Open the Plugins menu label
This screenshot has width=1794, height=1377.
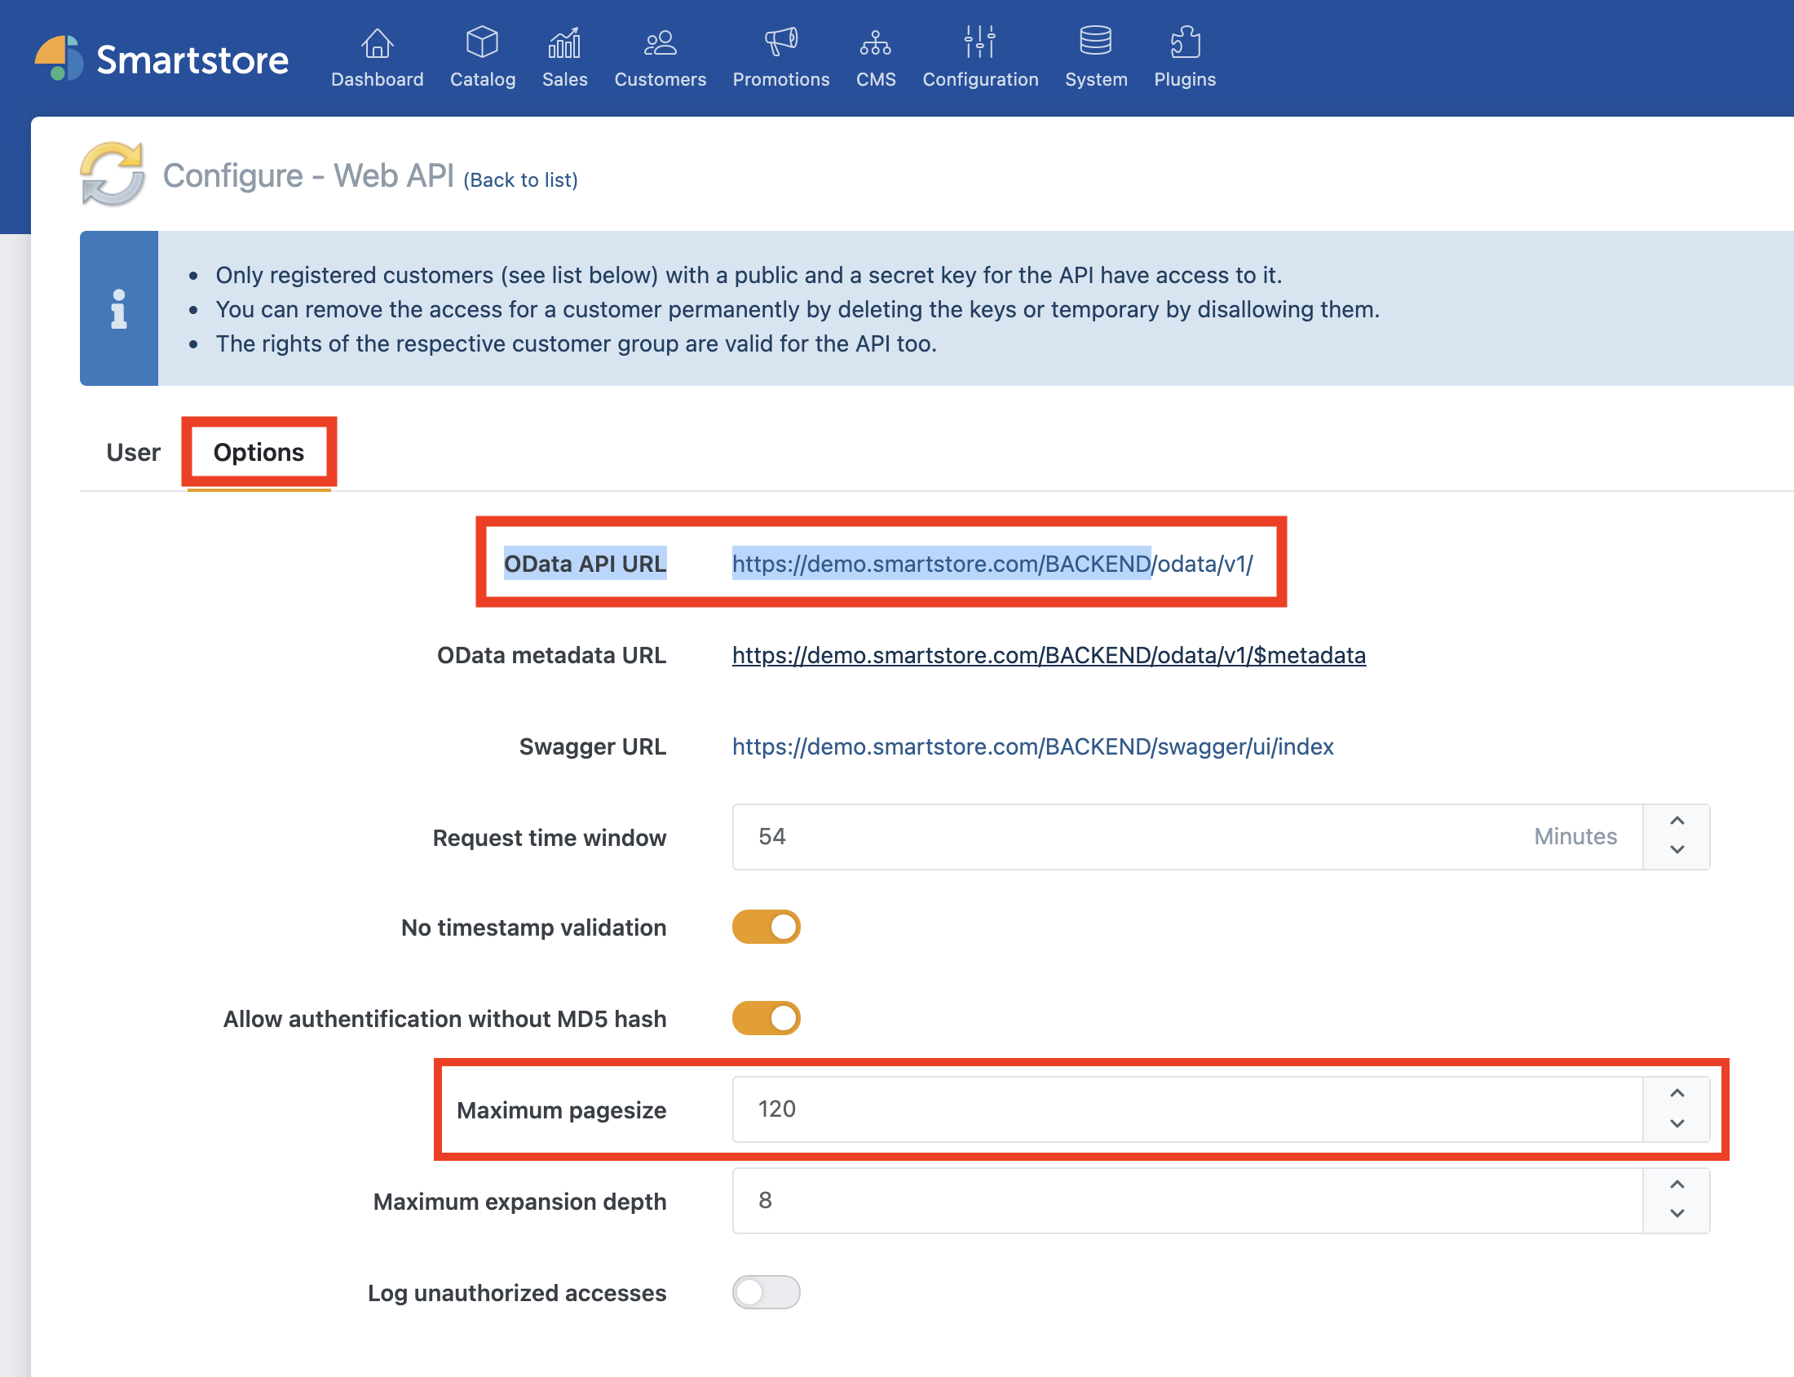click(x=1185, y=79)
